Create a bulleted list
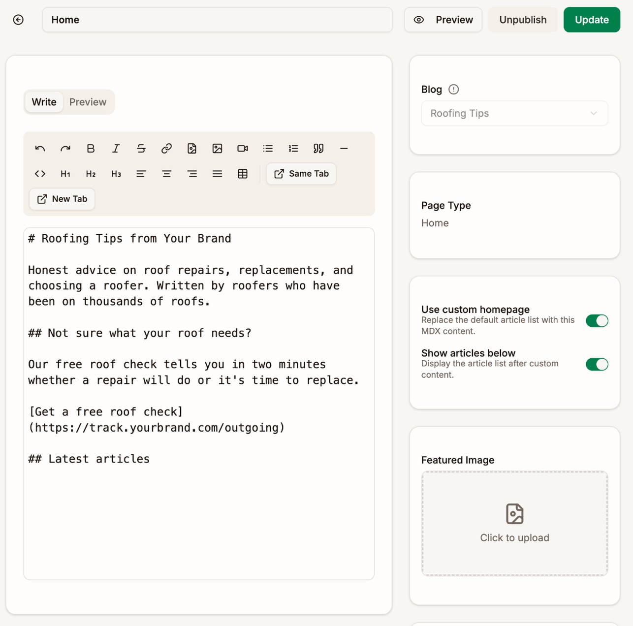This screenshot has width=633, height=626. pyautogui.click(x=268, y=148)
